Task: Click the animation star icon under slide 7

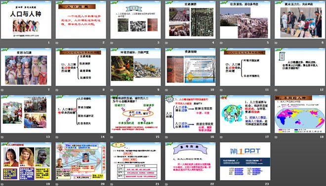Action: click(x=2, y=90)
